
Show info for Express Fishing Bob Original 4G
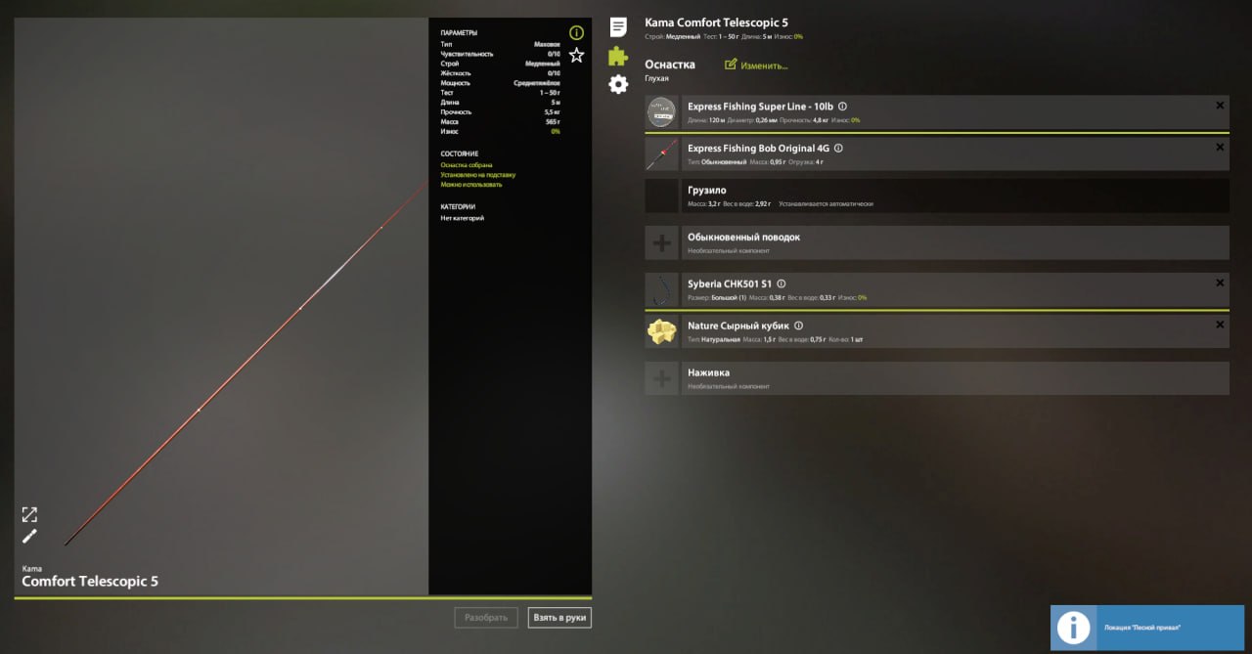tap(838, 149)
